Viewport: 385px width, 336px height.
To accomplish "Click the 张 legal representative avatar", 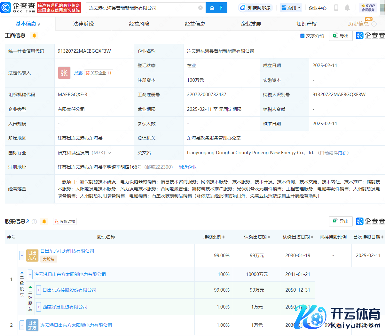I will tap(64, 73).
